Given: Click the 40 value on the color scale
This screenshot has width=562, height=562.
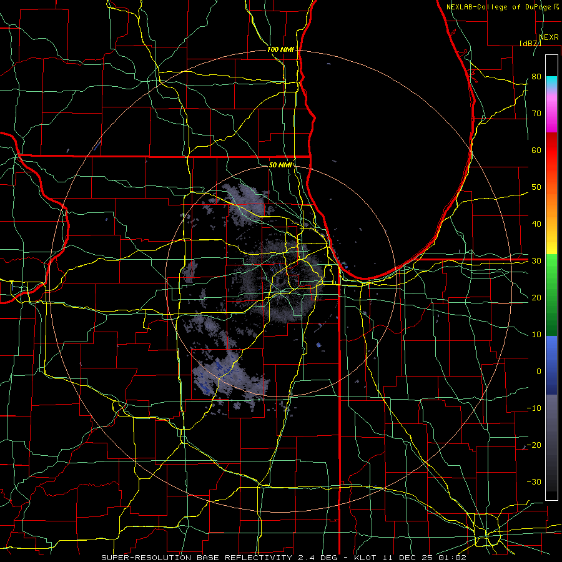Looking at the screenshot, I should [536, 224].
